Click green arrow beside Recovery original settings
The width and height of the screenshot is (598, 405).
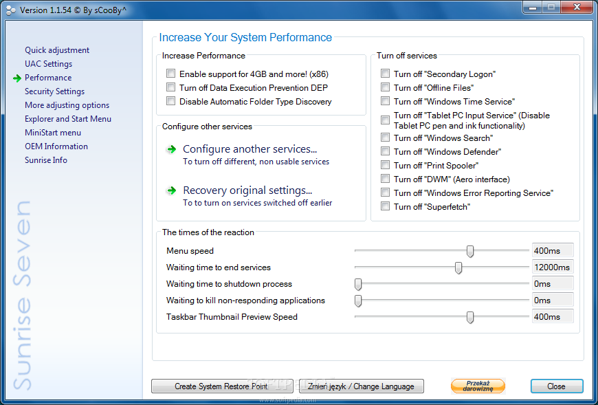coord(172,190)
